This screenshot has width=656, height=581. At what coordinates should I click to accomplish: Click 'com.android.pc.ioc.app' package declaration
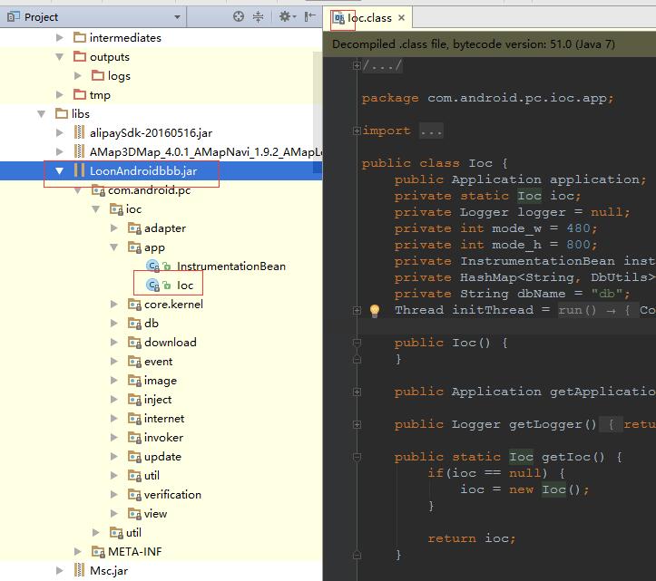pos(516,98)
